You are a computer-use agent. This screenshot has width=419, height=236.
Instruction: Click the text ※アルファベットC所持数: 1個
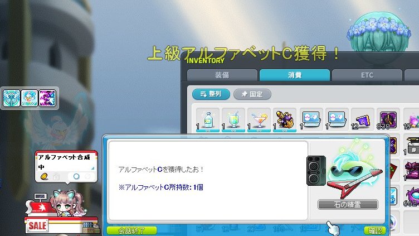click(160, 187)
